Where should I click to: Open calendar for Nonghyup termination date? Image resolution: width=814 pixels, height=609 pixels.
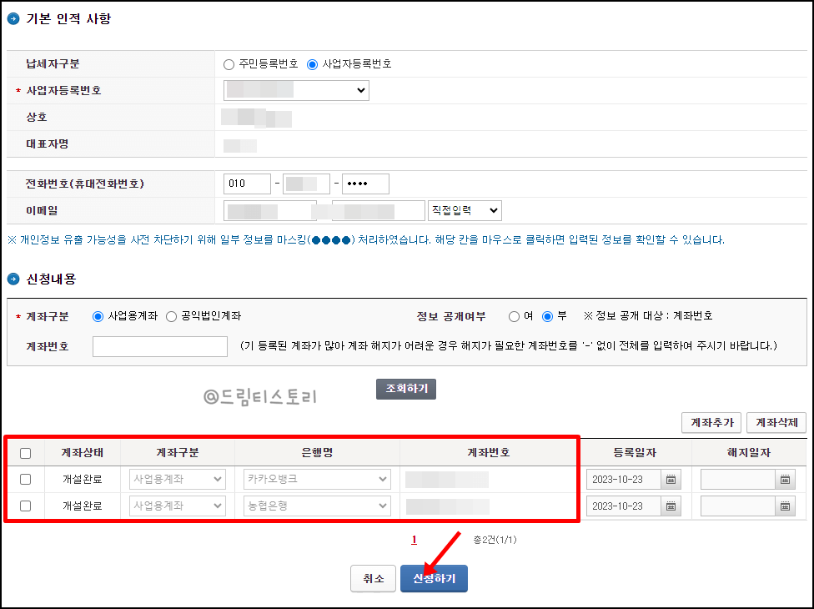(785, 506)
